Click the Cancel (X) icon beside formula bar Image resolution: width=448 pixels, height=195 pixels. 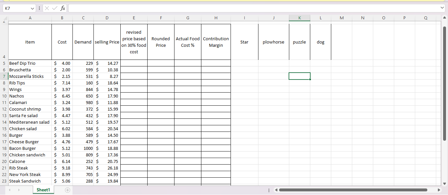tap(47, 8)
